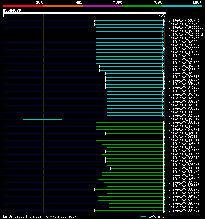Select the UniRef100_Q56Z11 label
Image resolution: width=205 pixels, height=219 pixels.
click(184, 31)
